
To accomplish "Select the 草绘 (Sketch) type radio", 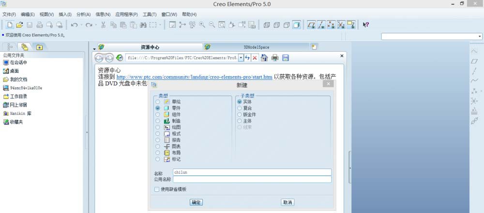I will [158, 102].
